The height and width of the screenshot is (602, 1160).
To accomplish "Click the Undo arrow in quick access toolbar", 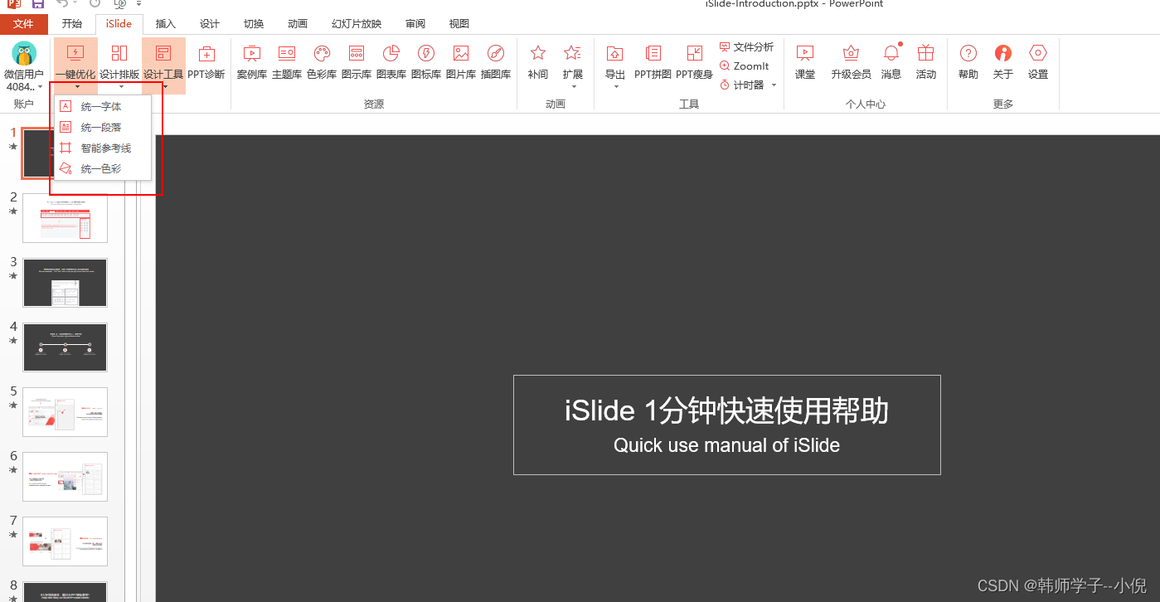I will 63,4.
